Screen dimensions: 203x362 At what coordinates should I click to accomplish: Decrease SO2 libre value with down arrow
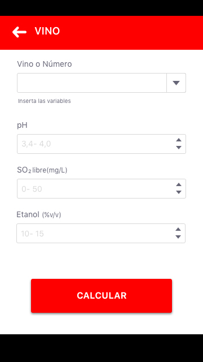pyautogui.click(x=179, y=192)
